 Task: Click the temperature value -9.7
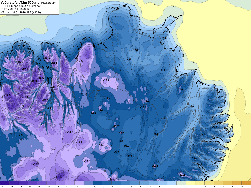117,152
